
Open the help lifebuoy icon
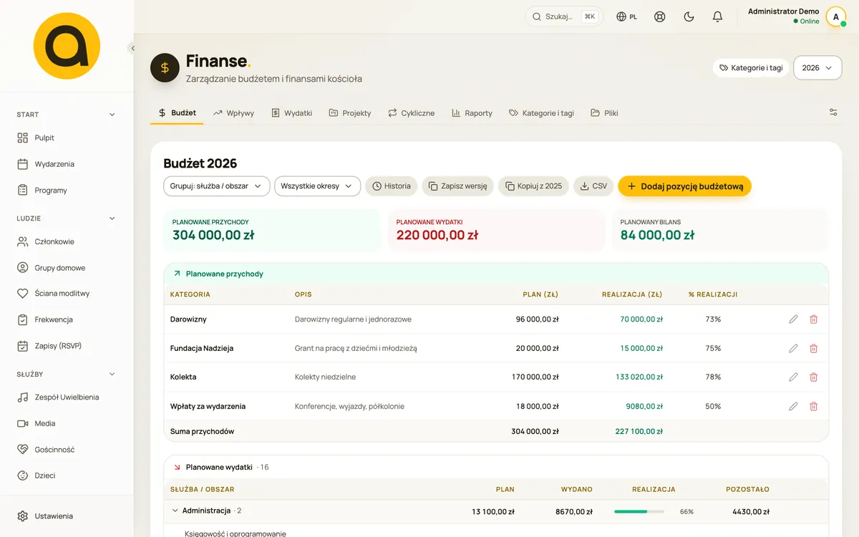(660, 16)
